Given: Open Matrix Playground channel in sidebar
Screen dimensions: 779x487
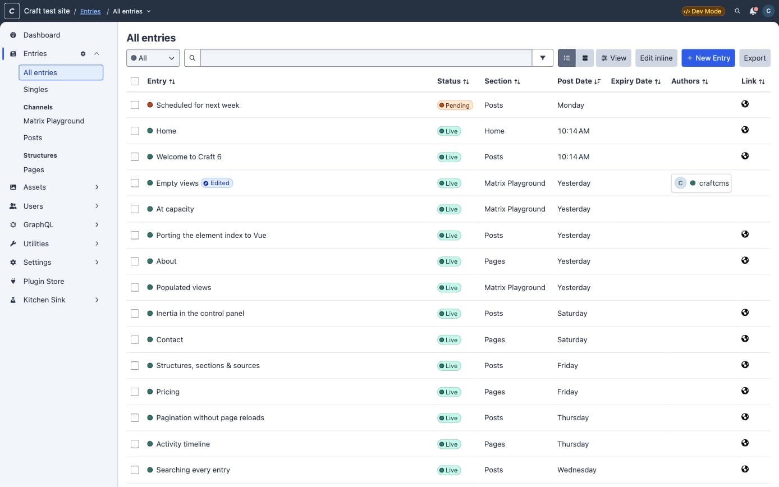Looking at the screenshot, I should [x=54, y=121].
